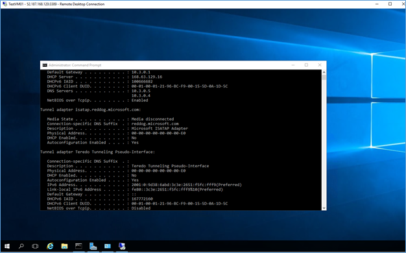Click Command Prompt scrollbar down arrow
The height and width of the screenshot is (253, 406).
point(324,208)
